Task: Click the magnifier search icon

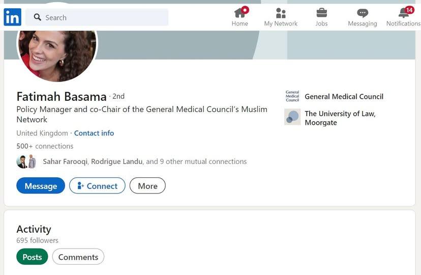Action: pos(37,17)
